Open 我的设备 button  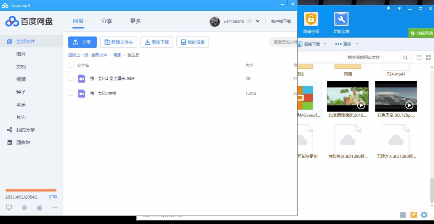(193, 42)
